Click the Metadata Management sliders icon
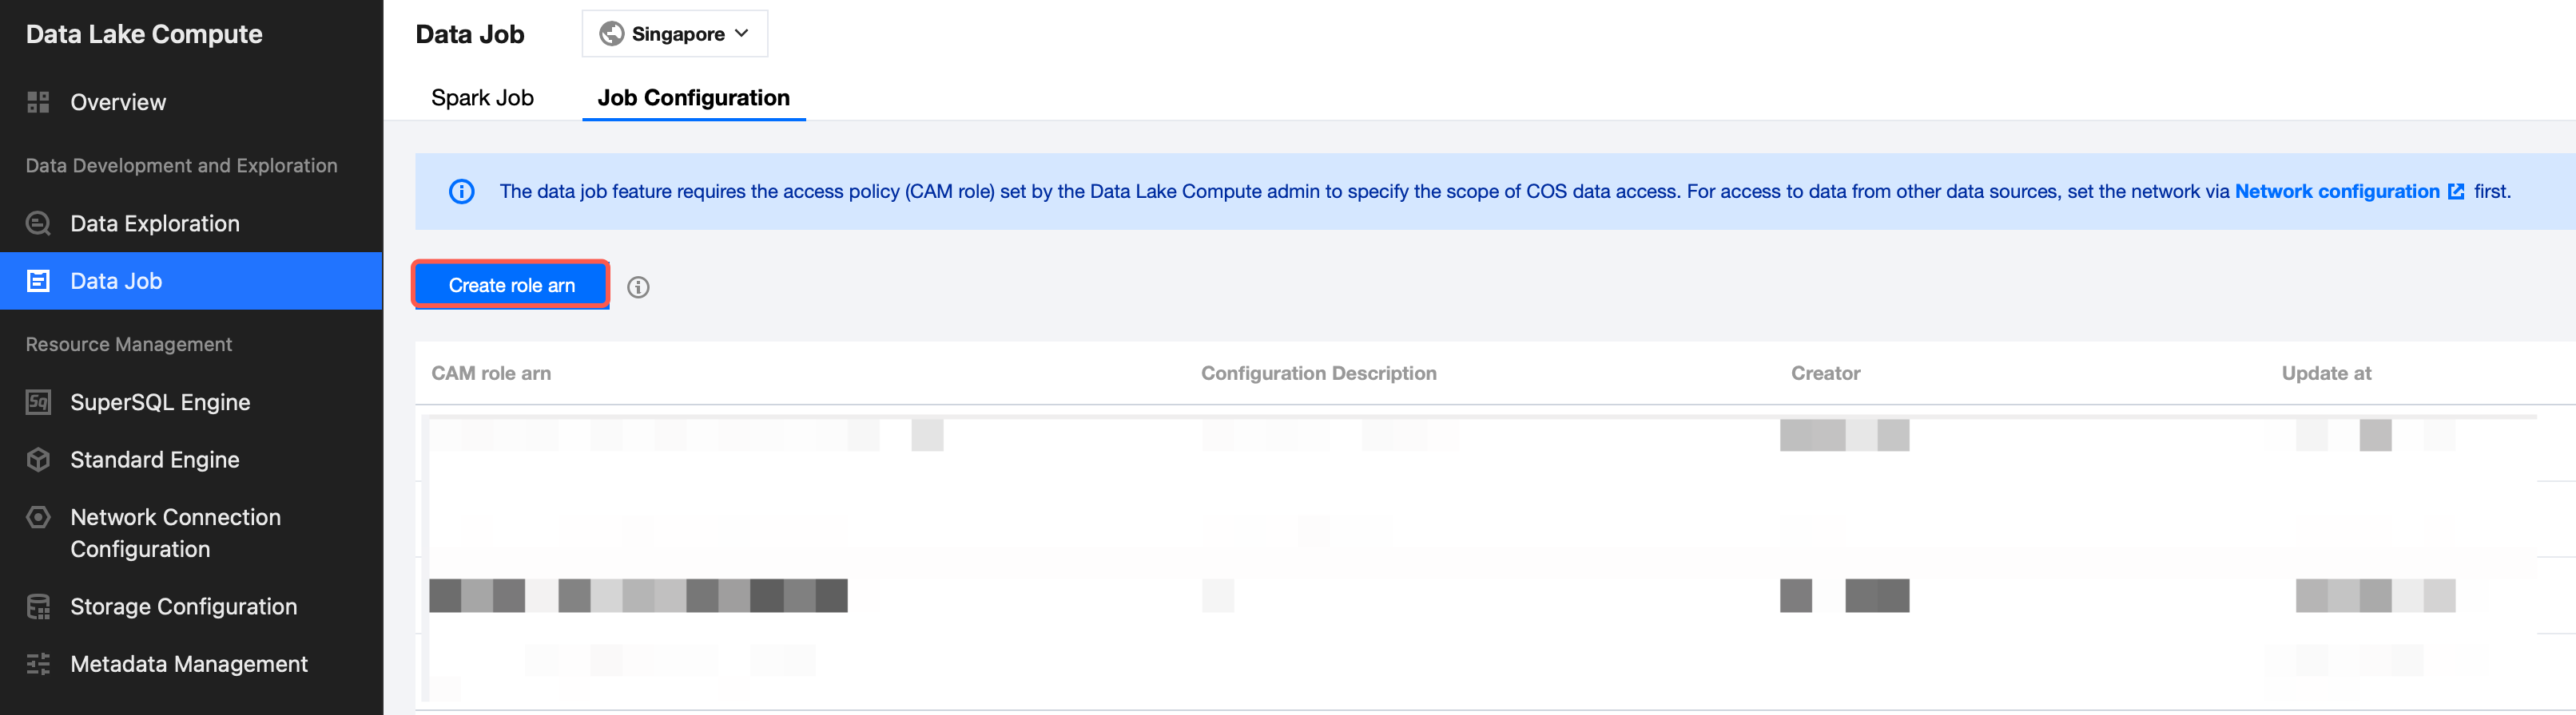Viewport: 2576px width, 715px height. pos(38,664)
